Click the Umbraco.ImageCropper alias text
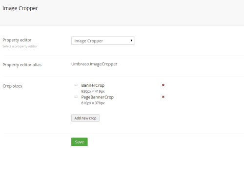The image size is (244, 176). [94, 64]
